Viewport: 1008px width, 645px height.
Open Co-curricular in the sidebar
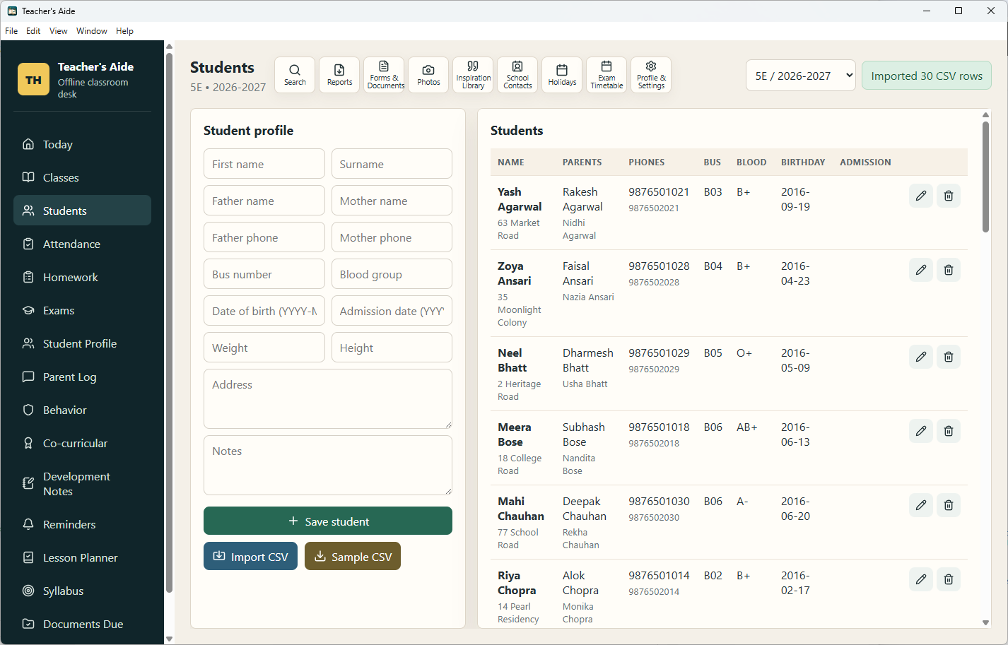[x=82, y=443]
